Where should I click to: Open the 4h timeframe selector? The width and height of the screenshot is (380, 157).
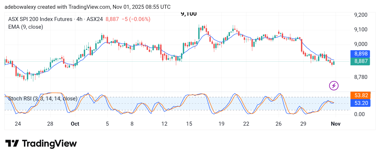(79, 19)
